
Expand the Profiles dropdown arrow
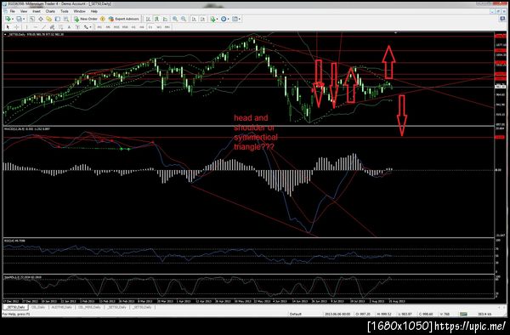(24, 19)
